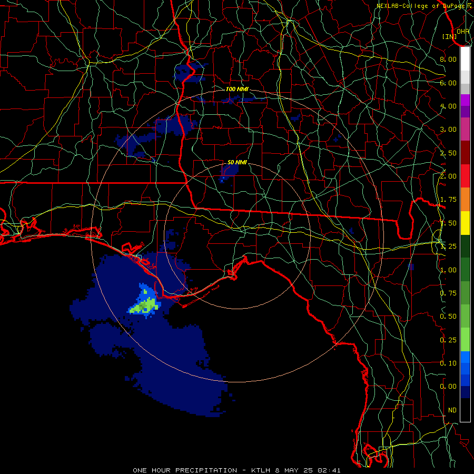Click the 0.75 scale value
474x474 pixels.
coord(448,293)
